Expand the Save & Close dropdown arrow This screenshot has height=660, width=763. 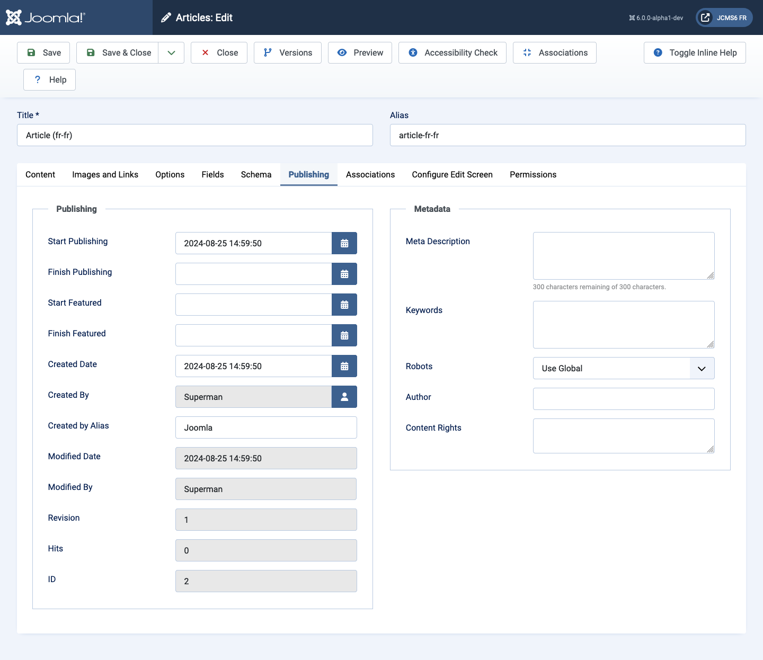171,52
